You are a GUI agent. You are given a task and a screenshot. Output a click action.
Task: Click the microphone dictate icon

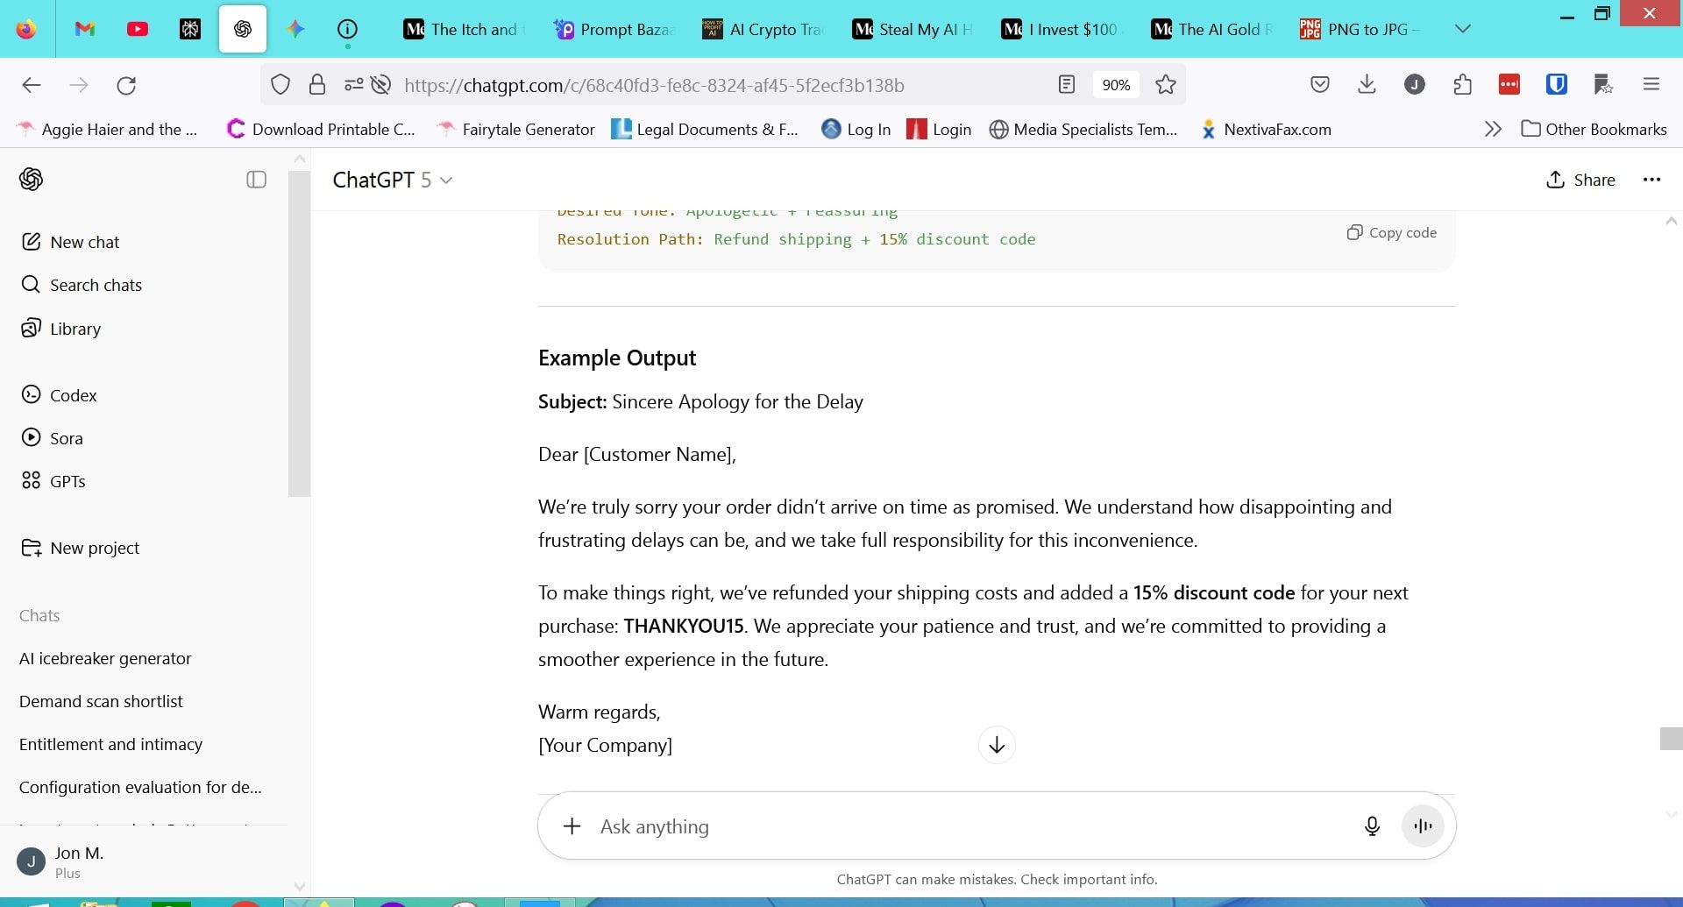coord(1372,826)
